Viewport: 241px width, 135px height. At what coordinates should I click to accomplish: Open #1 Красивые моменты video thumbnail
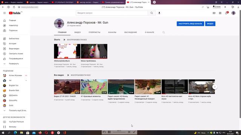tap(94, 87)
